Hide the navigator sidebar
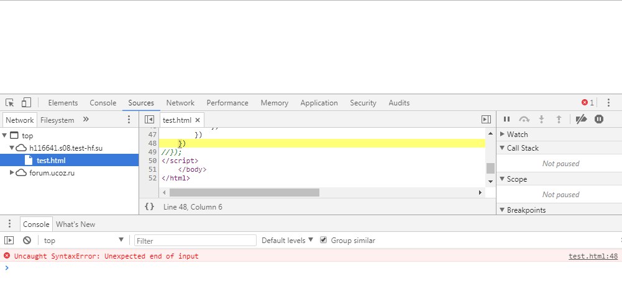 150,120
